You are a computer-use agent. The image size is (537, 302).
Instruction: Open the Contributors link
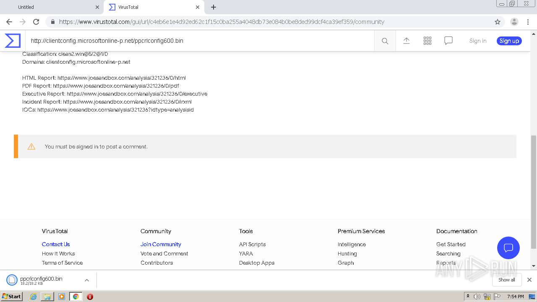tap(156, 263)
